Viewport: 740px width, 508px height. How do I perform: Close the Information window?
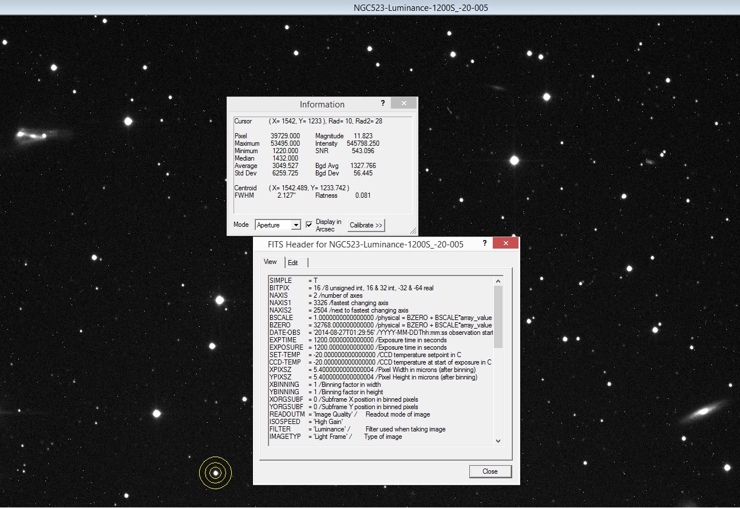[403, 103]
